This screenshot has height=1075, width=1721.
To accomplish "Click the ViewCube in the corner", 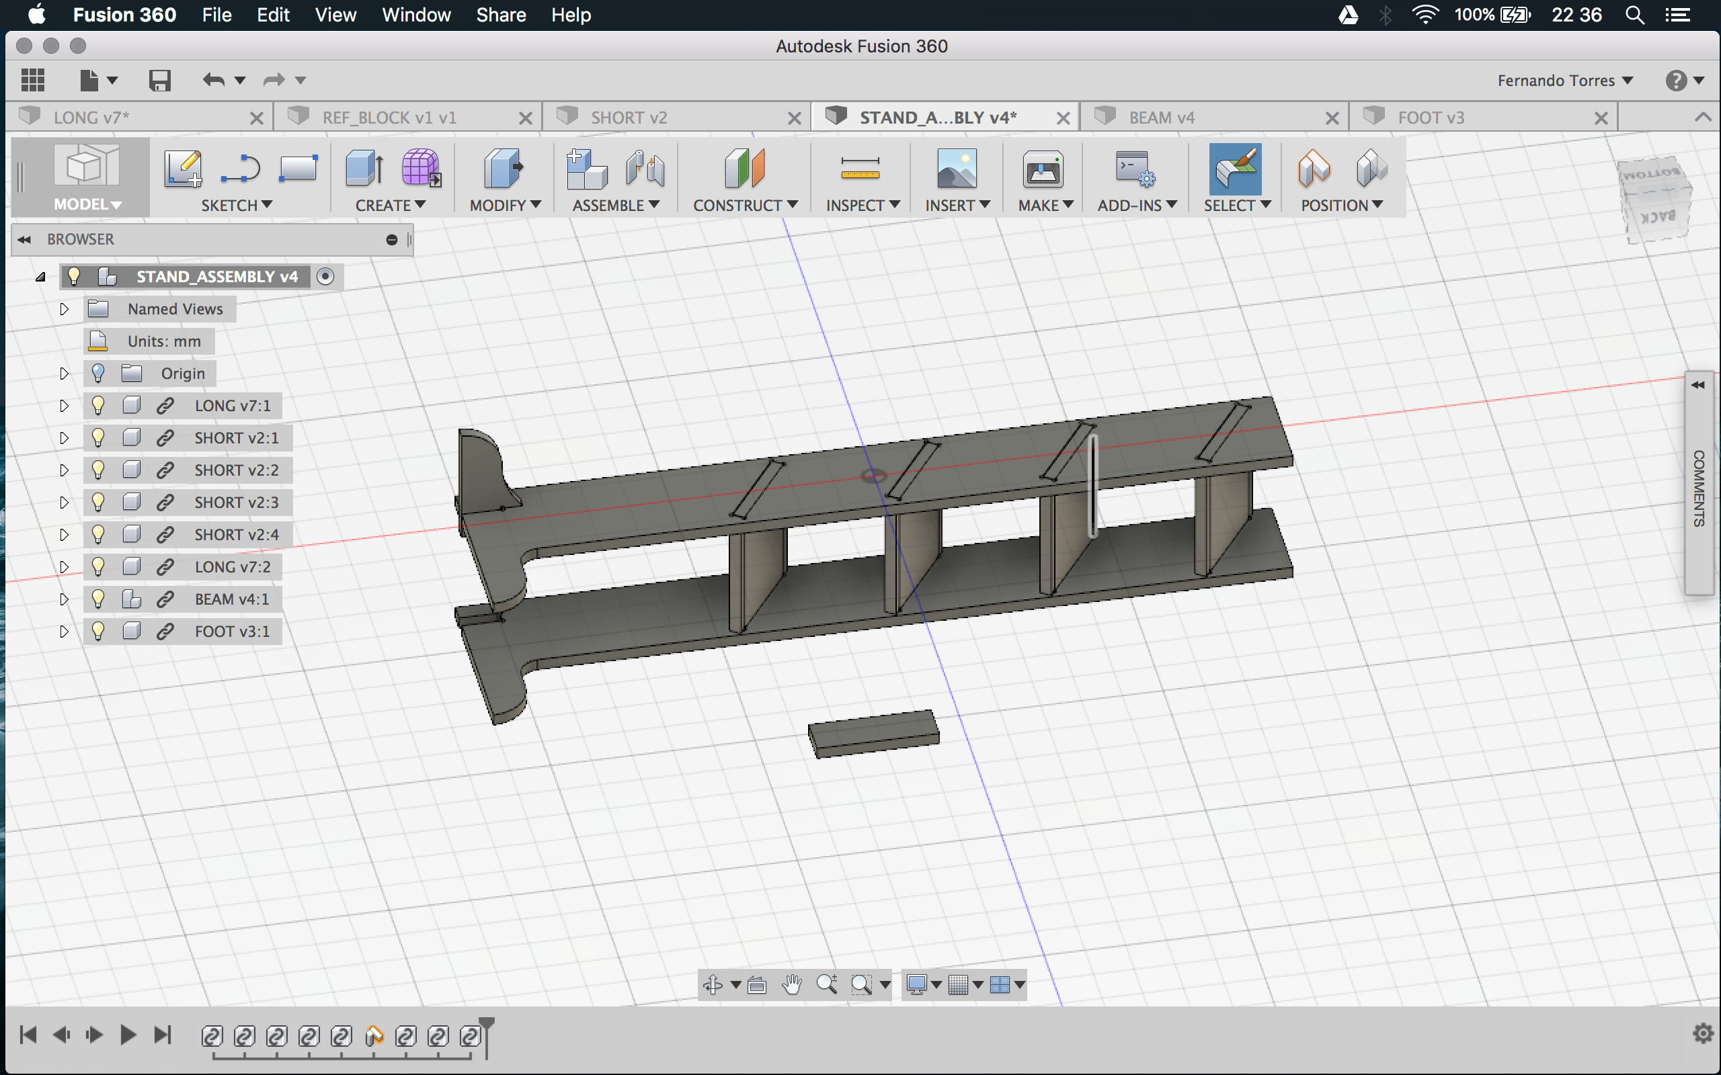I will [1656, 200].
